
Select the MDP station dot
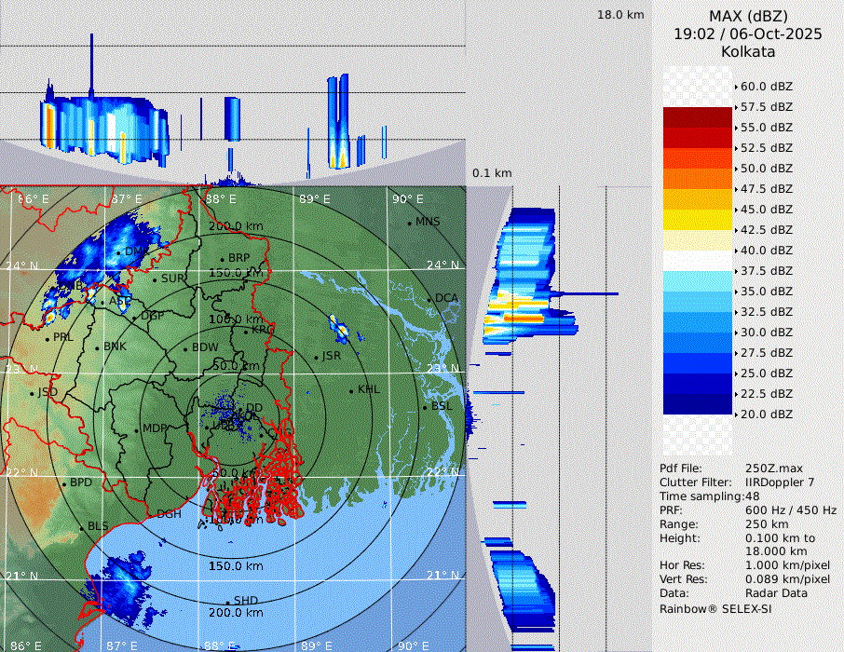point(137,429)
